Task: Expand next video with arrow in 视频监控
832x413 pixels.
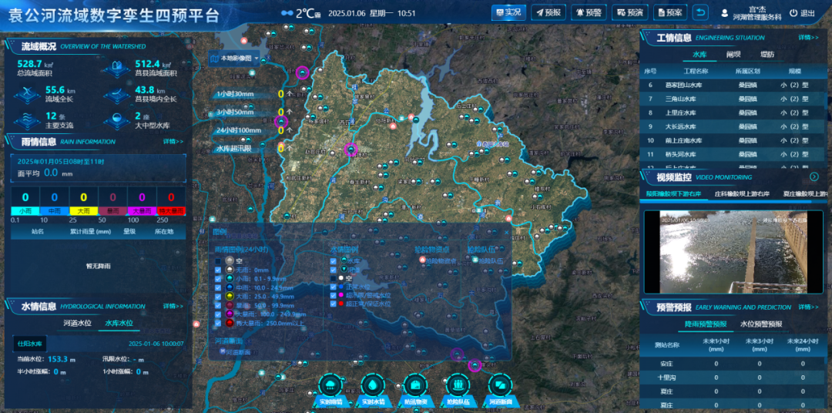Action: [814, 177]
